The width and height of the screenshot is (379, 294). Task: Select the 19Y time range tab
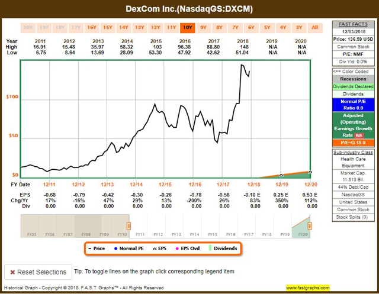click(x=44, y=28)
